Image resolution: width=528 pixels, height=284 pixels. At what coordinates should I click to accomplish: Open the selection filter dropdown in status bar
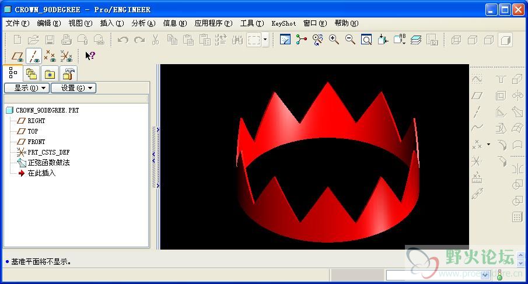tap(485, 275)
